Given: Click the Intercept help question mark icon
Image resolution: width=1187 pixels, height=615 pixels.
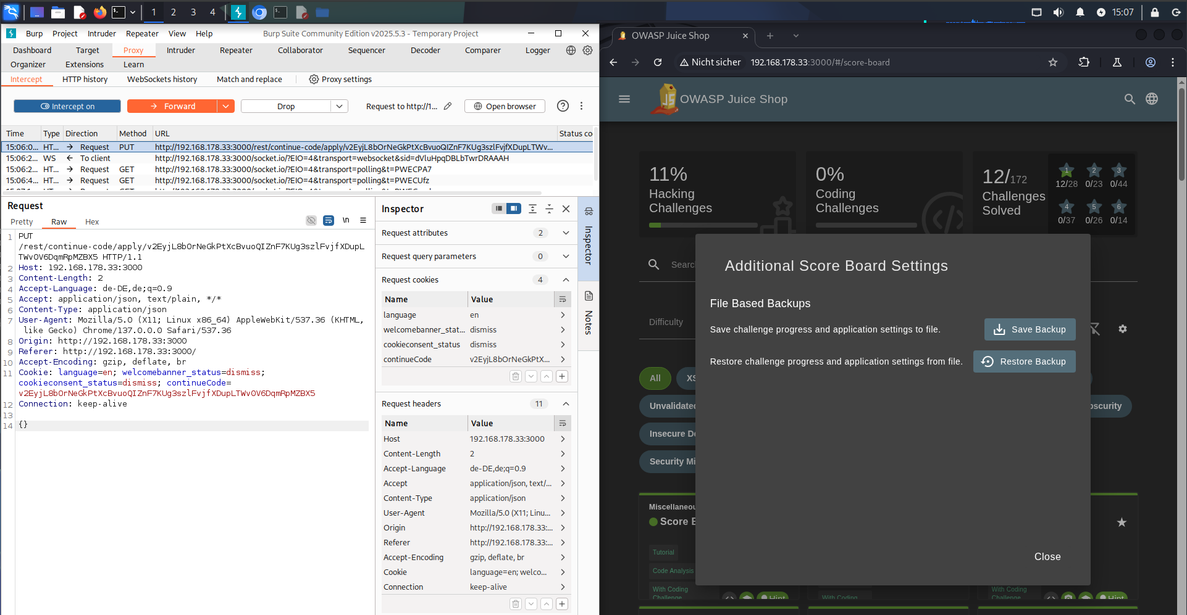Looking at the screenshot, I should (563, 106).
